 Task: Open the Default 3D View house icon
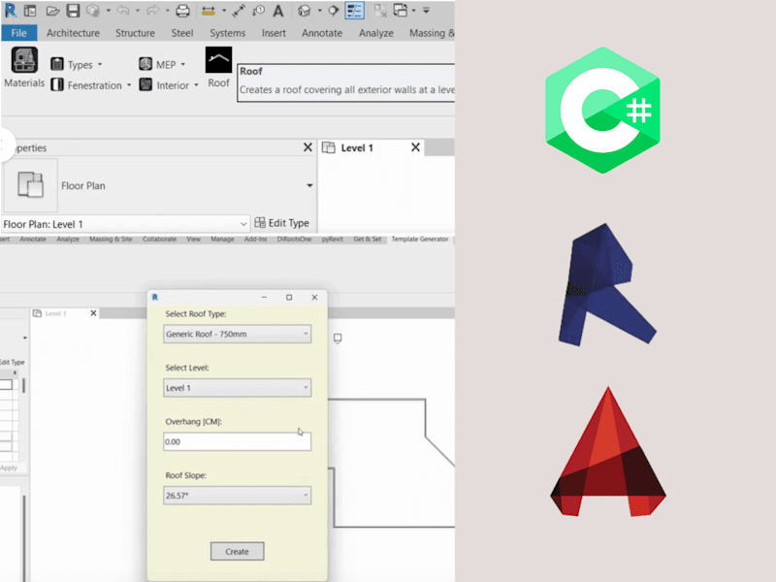coord(304,11)
